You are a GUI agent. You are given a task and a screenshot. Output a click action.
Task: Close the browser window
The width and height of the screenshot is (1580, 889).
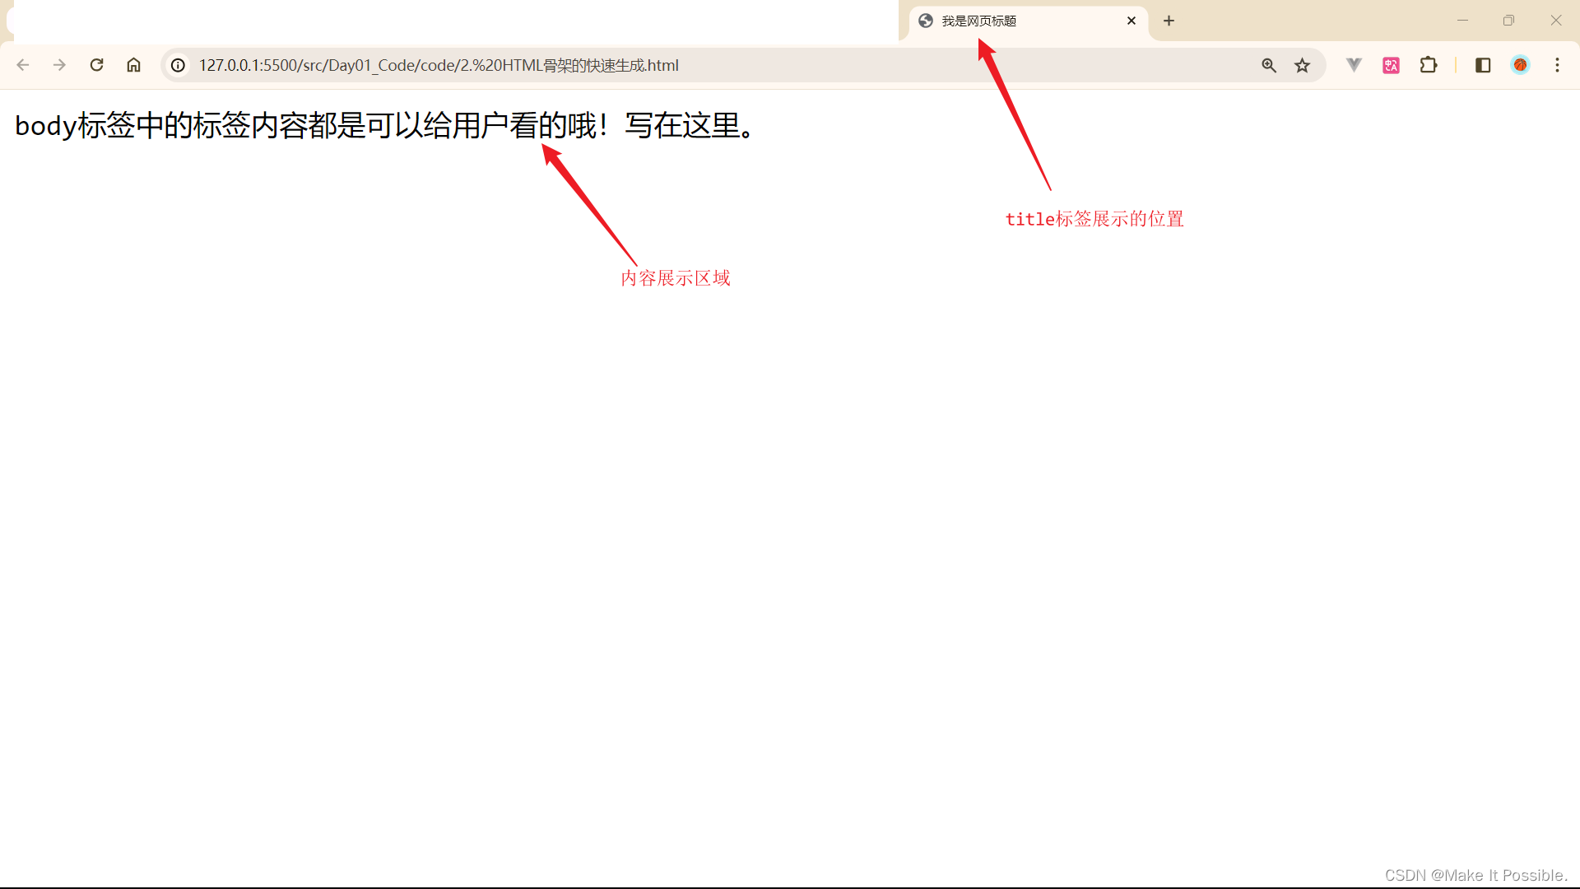click(x=1555, y=21)
